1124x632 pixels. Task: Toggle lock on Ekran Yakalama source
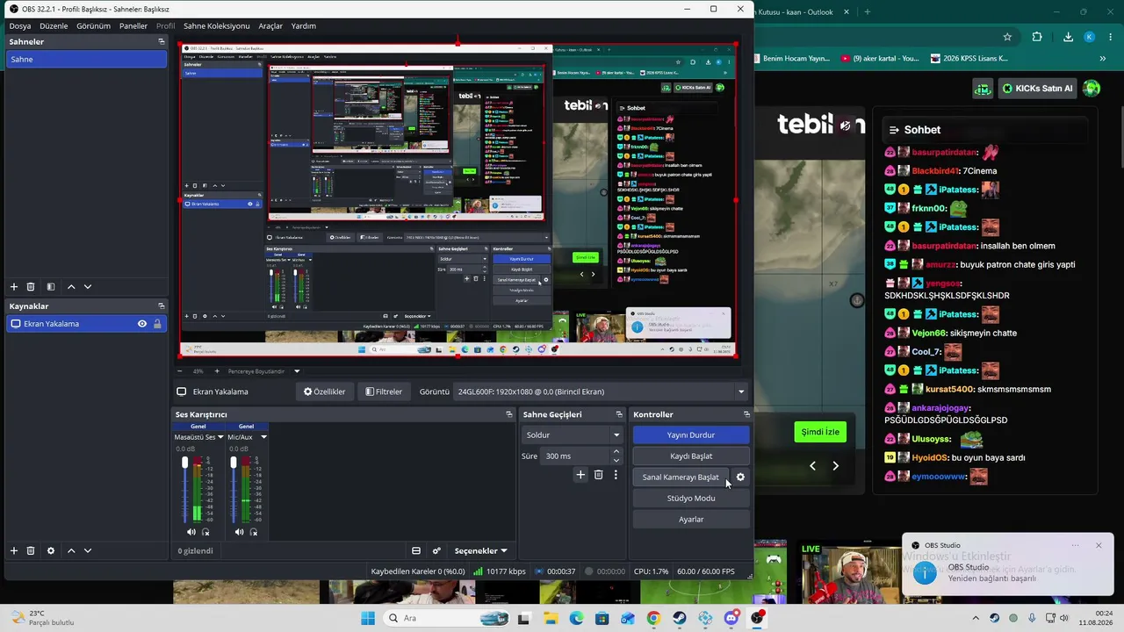click(x=157, y=324)
